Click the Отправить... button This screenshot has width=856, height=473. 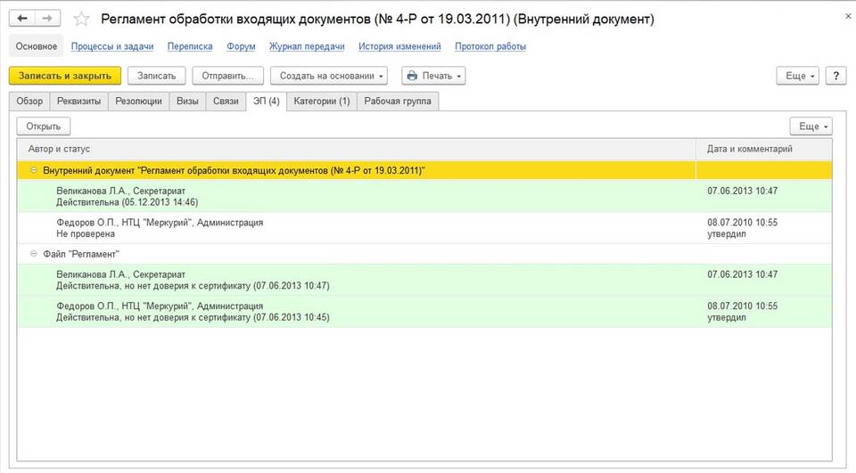click(227, 76)
